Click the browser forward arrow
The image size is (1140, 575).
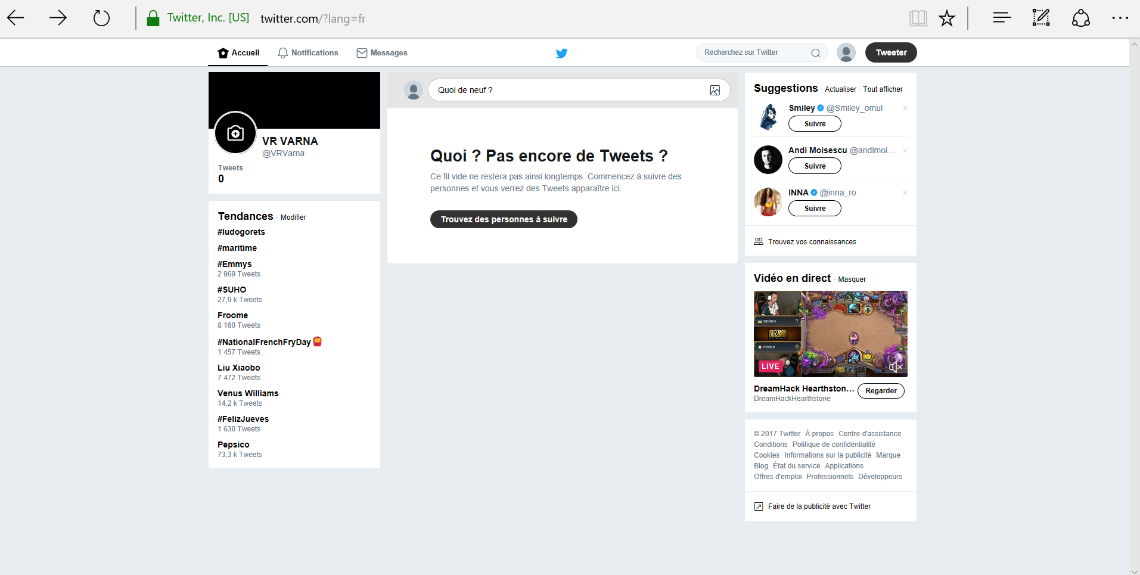(x=58, y=18)
